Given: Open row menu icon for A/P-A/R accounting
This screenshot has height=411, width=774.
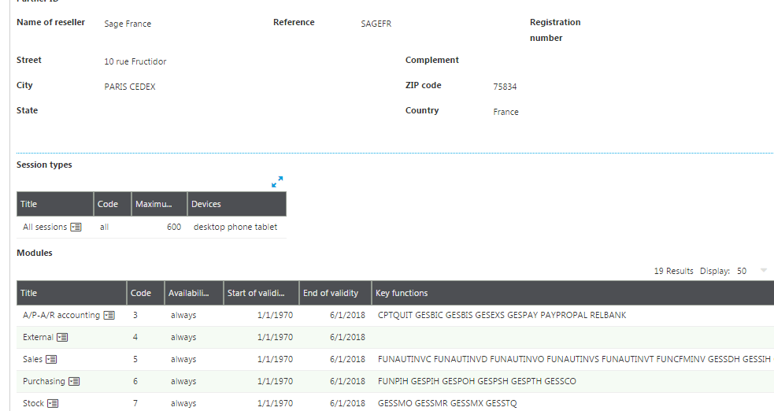Looking at the screenshot, I should click(x=109, y=315).
